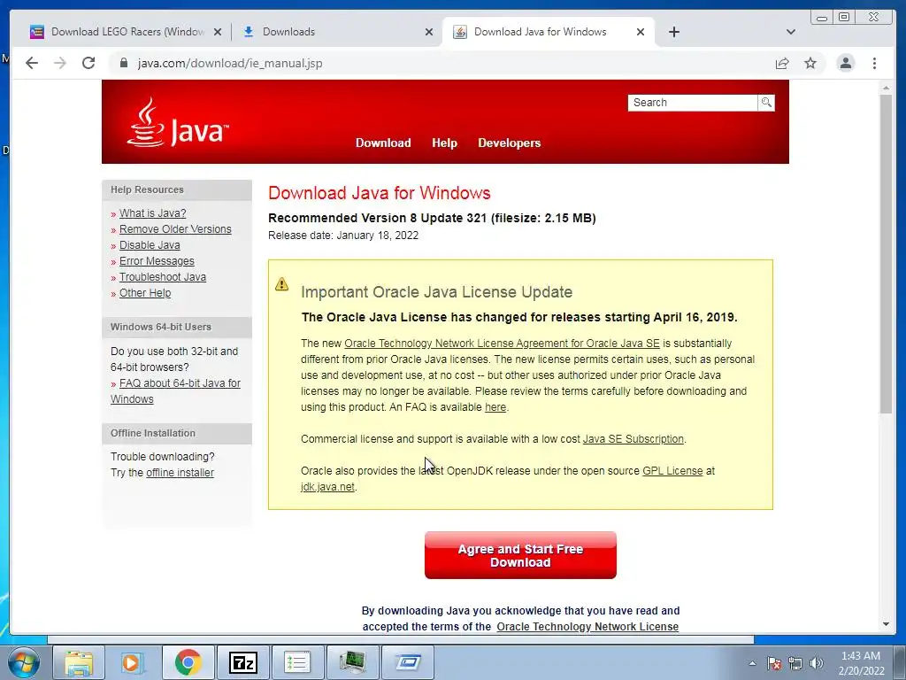Open the Disable Java link
Image resolution: width=906 pixels, height=680 pixels.
click(150, 245)
